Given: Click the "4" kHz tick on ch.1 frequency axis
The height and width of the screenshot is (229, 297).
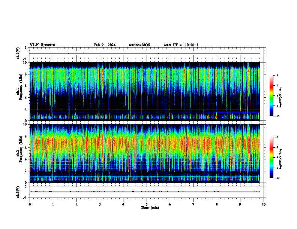Looking at the screenshot, I should pyautogui.click(x=26, y=98).
